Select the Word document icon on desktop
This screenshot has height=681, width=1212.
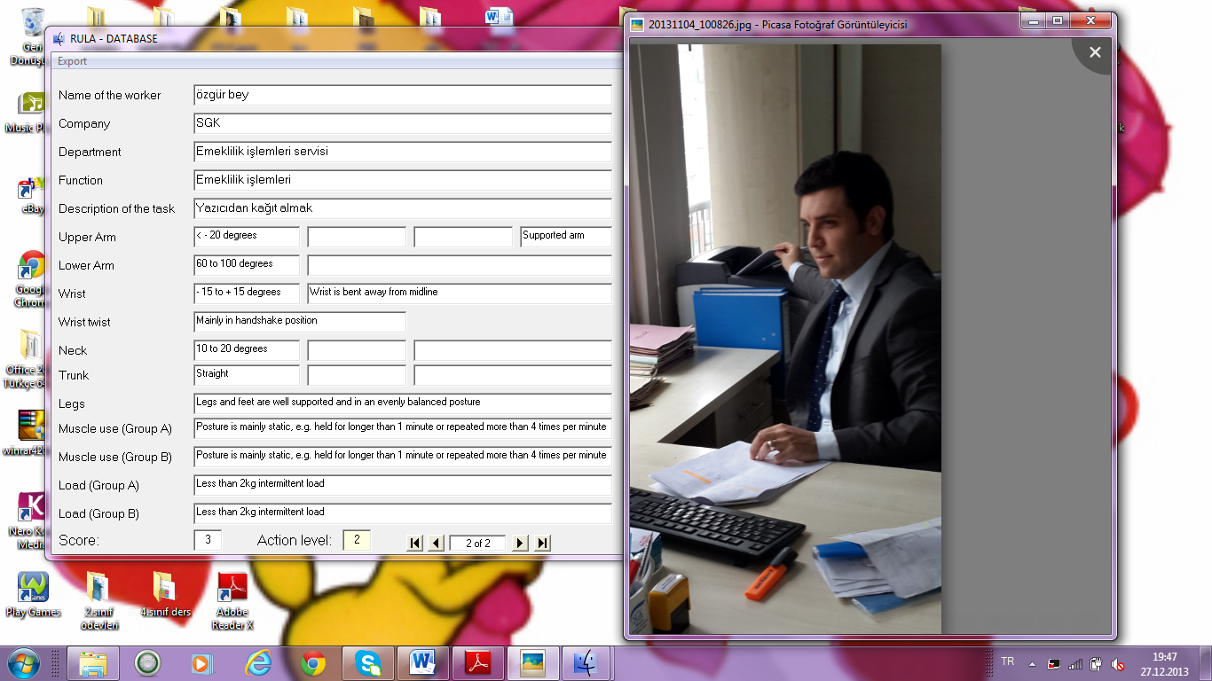coord(499,21)
